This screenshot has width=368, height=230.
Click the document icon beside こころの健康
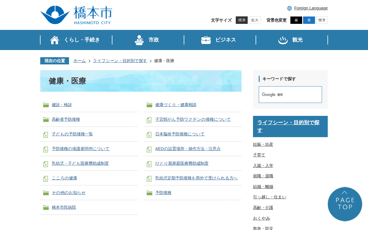[x=45, y=179]
